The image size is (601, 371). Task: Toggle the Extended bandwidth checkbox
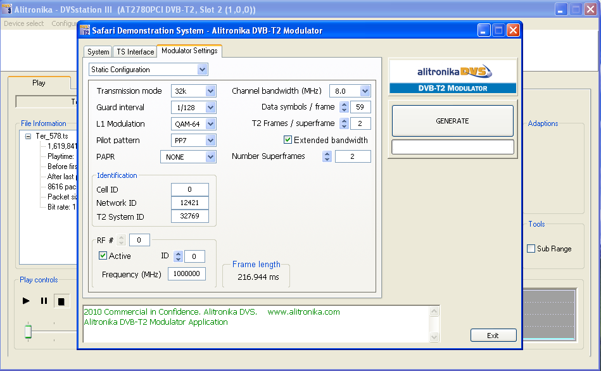pyautogui.click(x=288, y=140)
